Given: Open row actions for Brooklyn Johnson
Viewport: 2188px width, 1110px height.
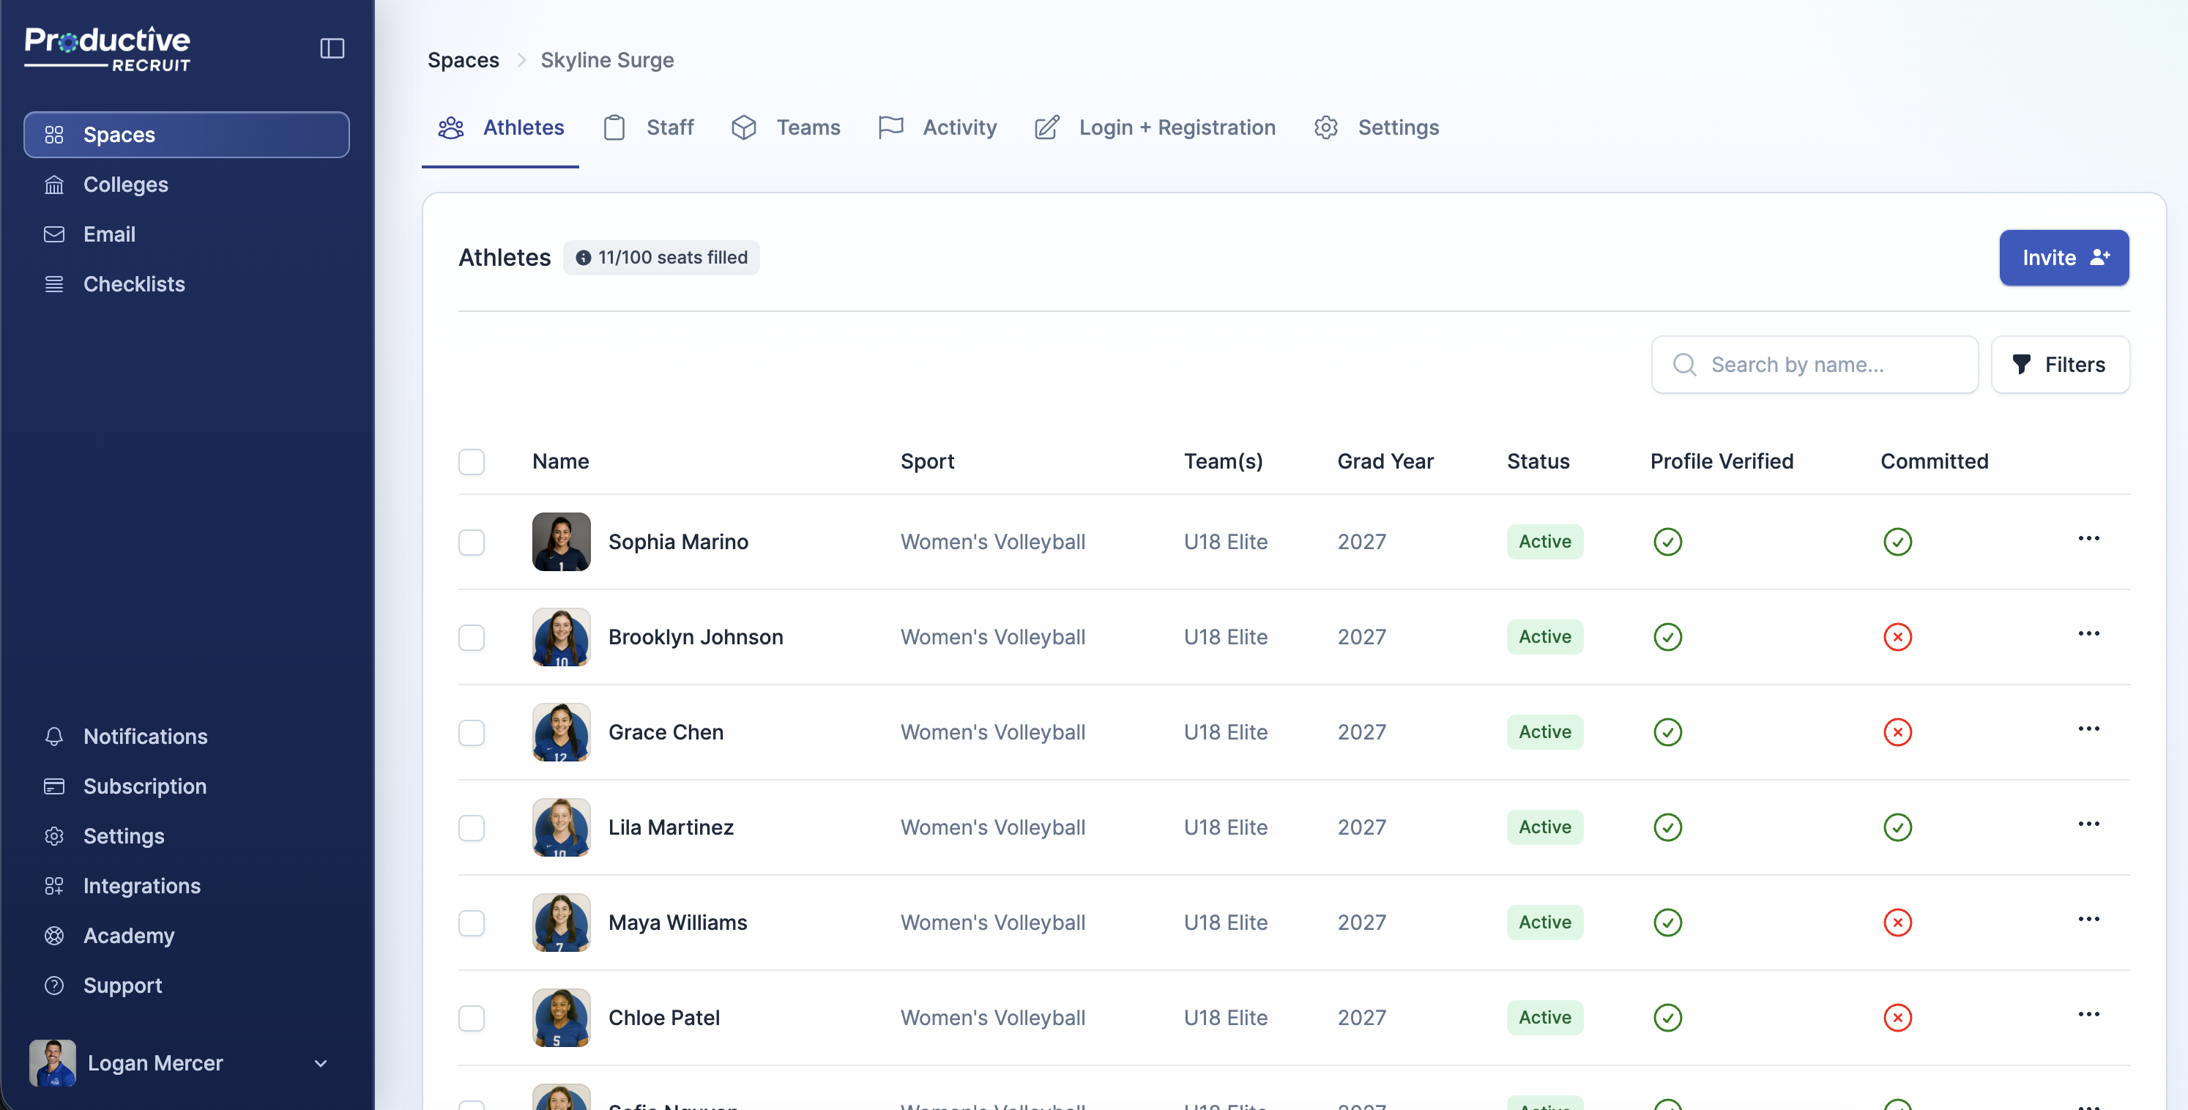Looking at the screenshot, I should [2091, 633].
